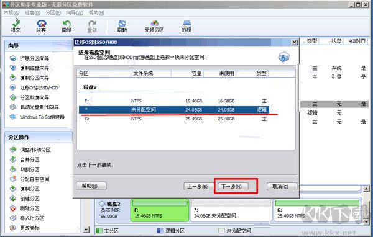Screen dimensions: 373x237
Task: Close the 迁移OS到SSD/HDD dialog
Action: pyautogui.click(x=294, y=42)
